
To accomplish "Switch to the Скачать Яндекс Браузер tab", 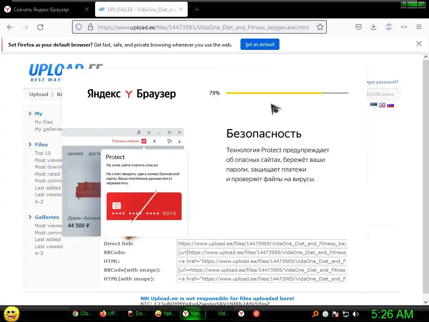I will (x=41, y=10).
